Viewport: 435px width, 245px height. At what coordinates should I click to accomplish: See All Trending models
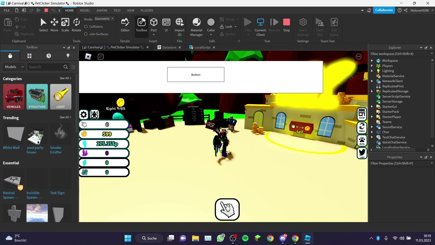(x=65, y=117)
